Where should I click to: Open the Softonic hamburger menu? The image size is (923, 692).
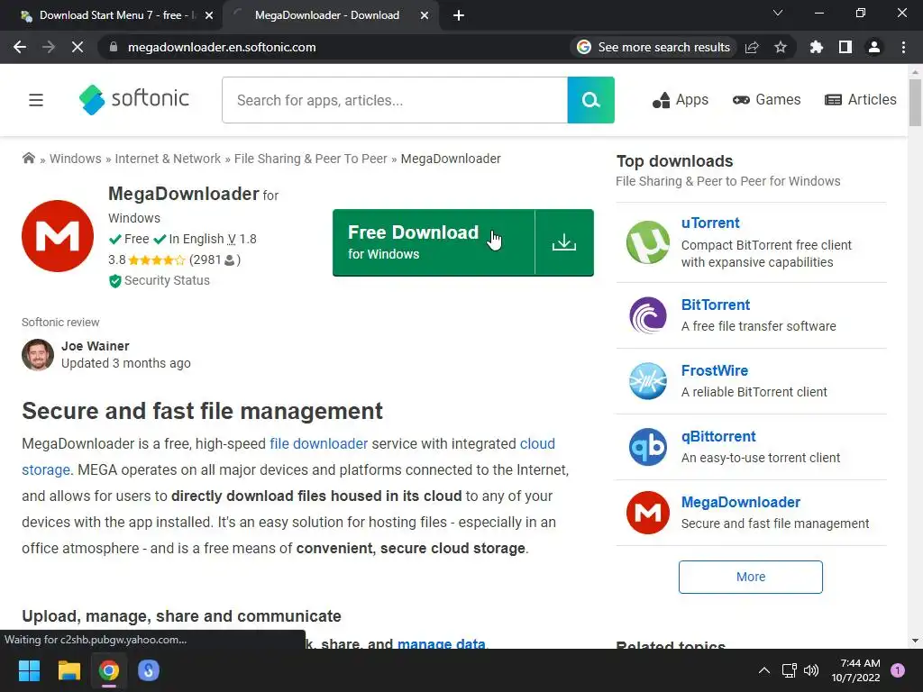(x=36, y=100)
